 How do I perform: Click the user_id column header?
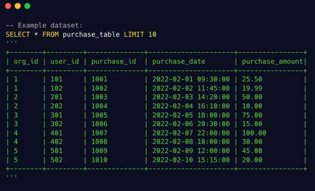(65, 61)
